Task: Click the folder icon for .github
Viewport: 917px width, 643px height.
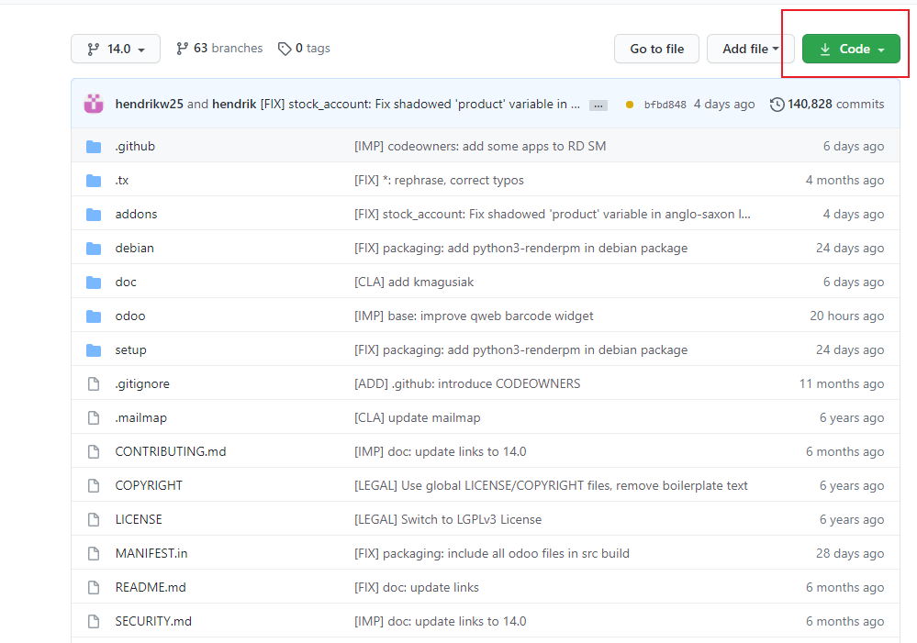Action: point(94,146)
